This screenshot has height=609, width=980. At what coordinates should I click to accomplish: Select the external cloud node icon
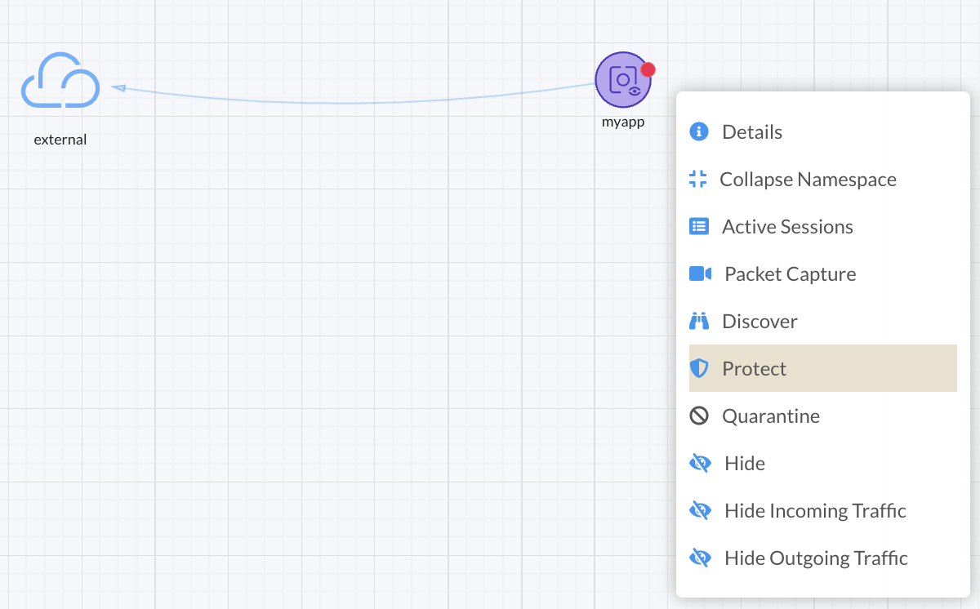tap(60, 81)
